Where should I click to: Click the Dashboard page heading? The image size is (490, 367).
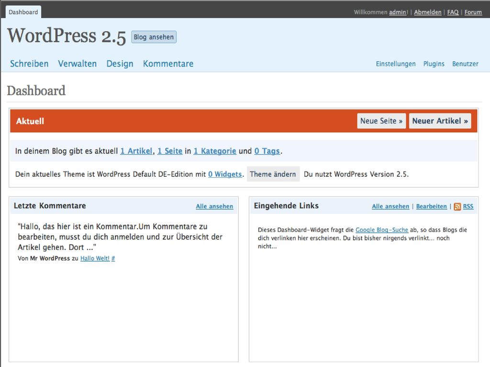pyautogui.click(x=36, y=90)
